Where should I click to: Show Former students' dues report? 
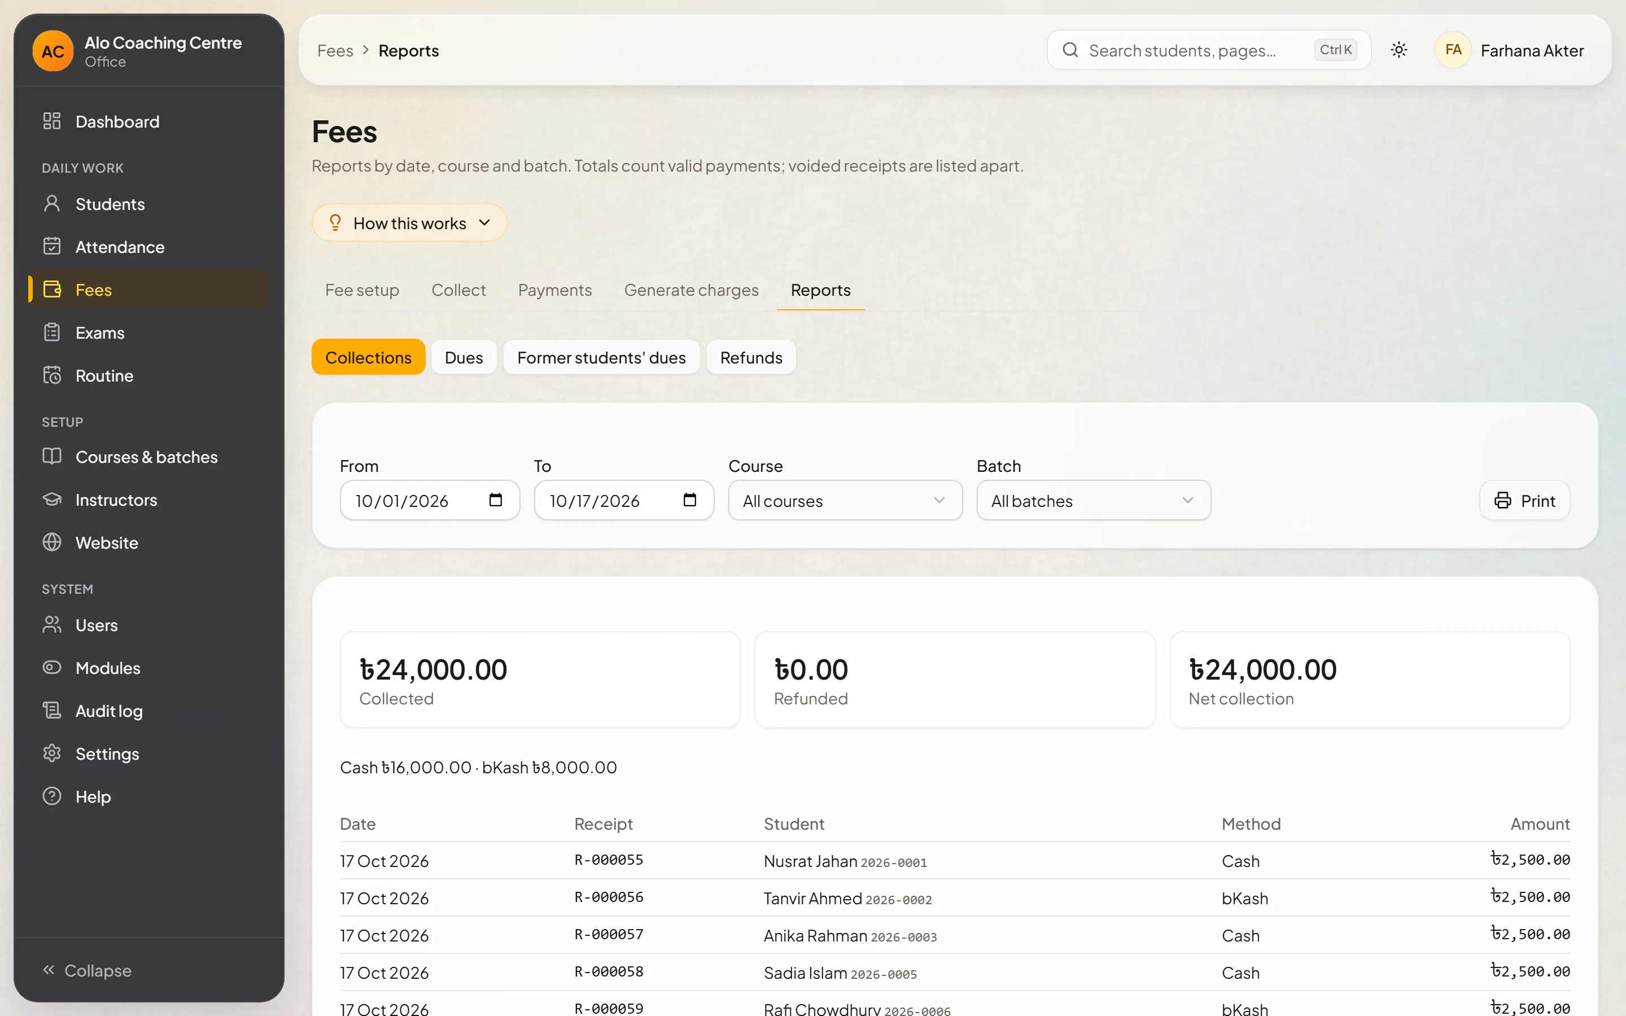601,357
